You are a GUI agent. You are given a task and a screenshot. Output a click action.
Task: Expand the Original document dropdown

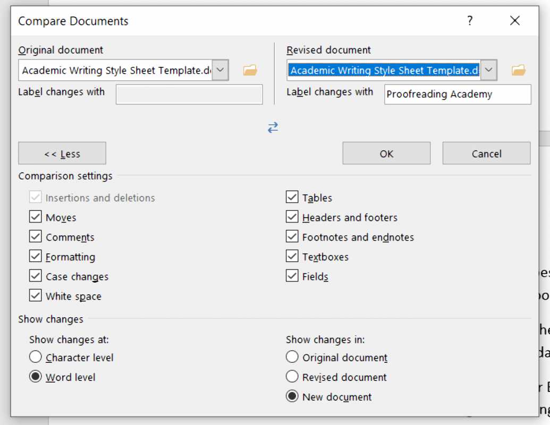coord(221,70)
